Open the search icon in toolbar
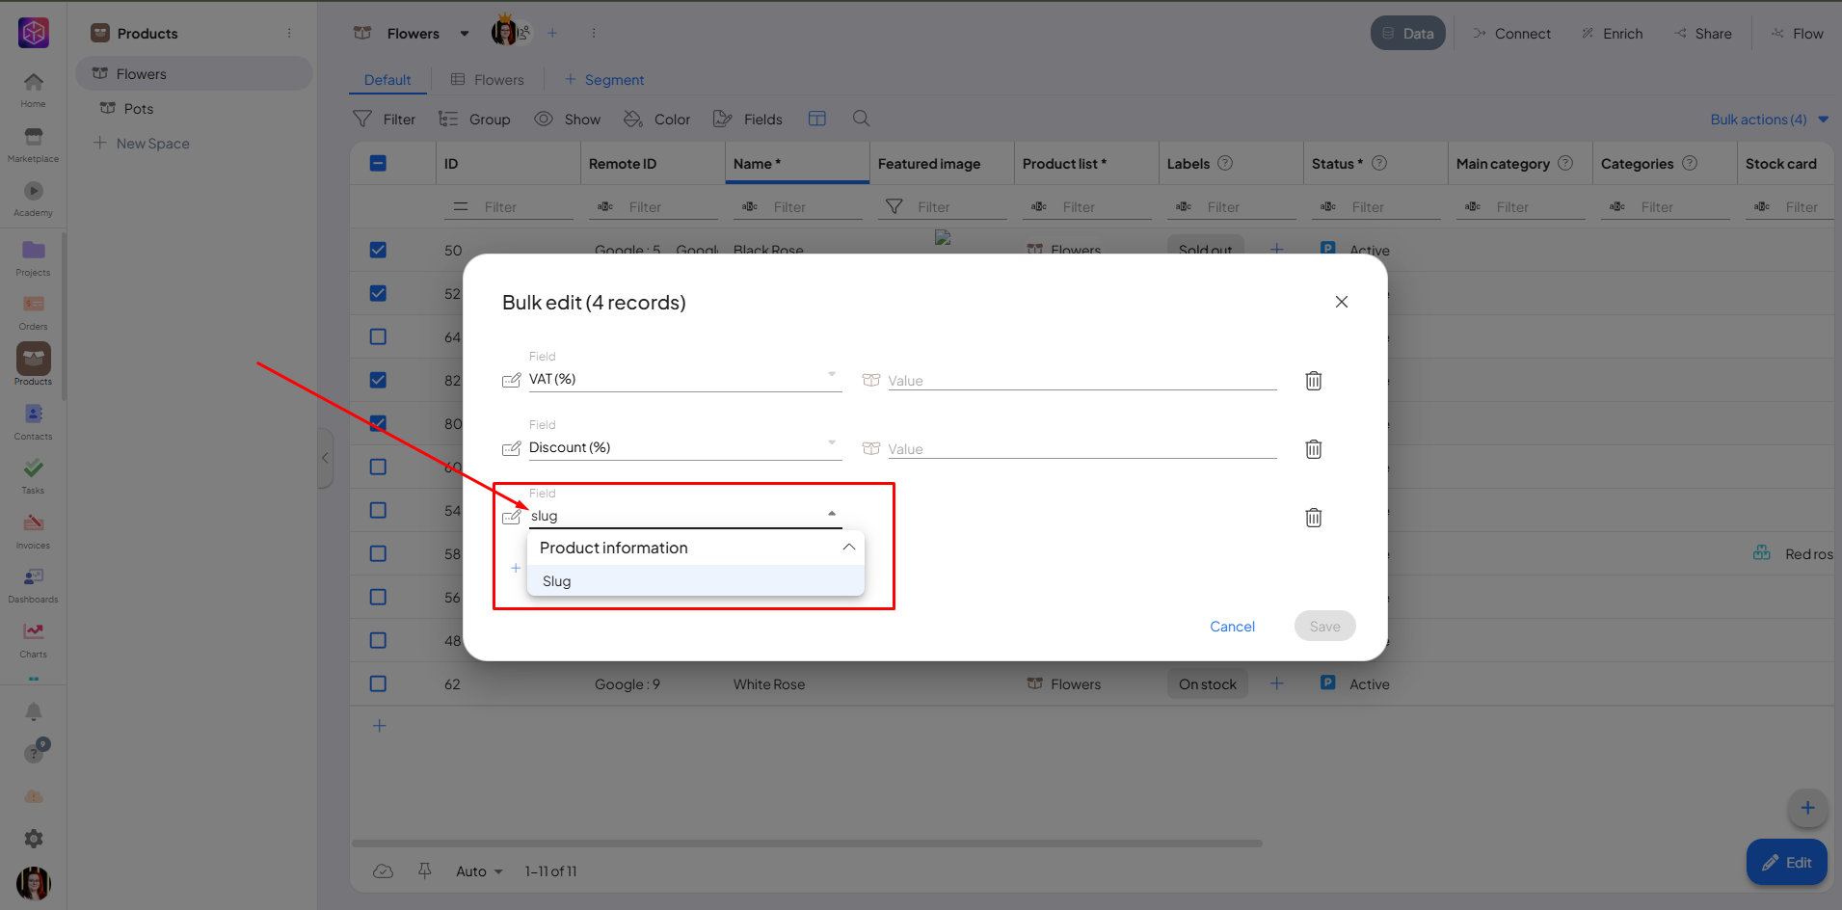The width and height of the screenshot is (1842, 910). (861, 119)
